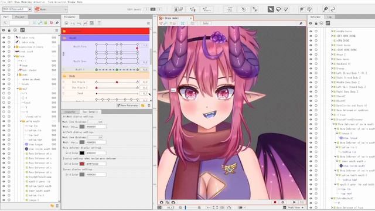
Task: Select Edit Level 2 button
Action: (x=153, y=9)
